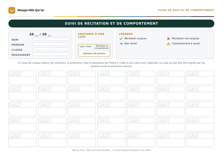Click the 'ANATOMIE D'UNE CASE' heading
Screen dimensions: 223x157
[91, 35]
